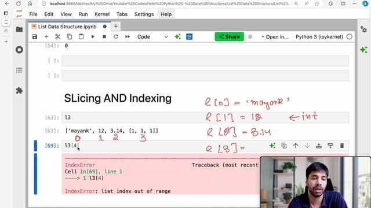Insert a cell below cell 69
The height and width of the screenshot is (208, 371).
click(x=330, y=146)
